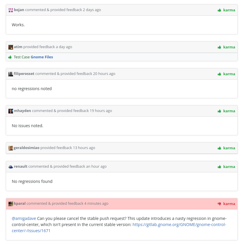Click the karma thumbs-up on geraldosimiao's row
245x245 pixels.
[219, 148]
